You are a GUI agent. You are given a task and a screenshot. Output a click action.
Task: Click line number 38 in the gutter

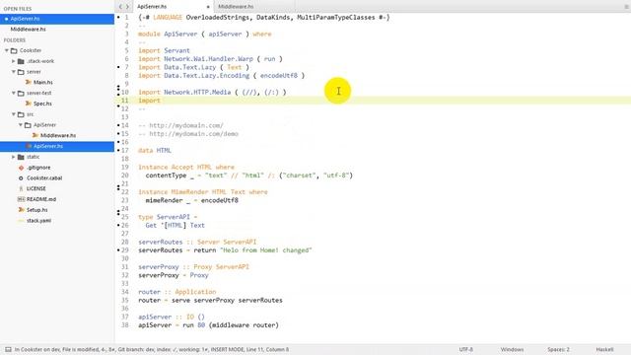(125, 325)
